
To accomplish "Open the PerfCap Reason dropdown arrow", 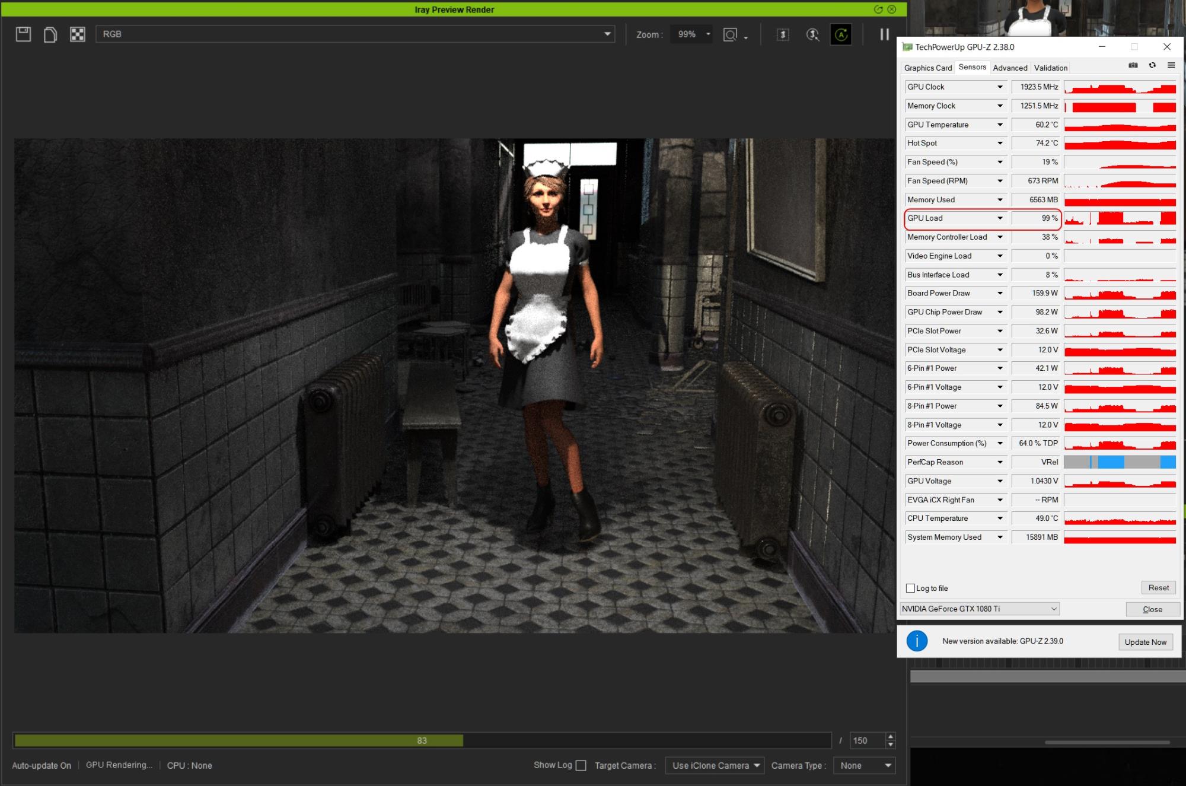I will [1000, 462].
